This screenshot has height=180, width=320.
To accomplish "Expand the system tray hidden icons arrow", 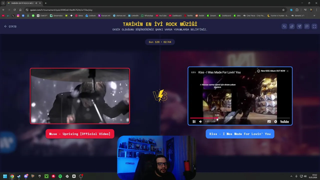I will tap(291, 176).
